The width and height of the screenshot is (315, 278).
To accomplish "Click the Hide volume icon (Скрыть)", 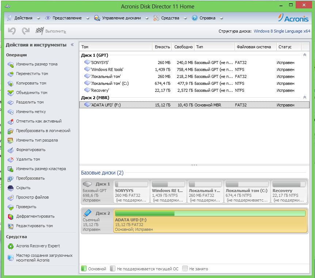I will (11, 188).
